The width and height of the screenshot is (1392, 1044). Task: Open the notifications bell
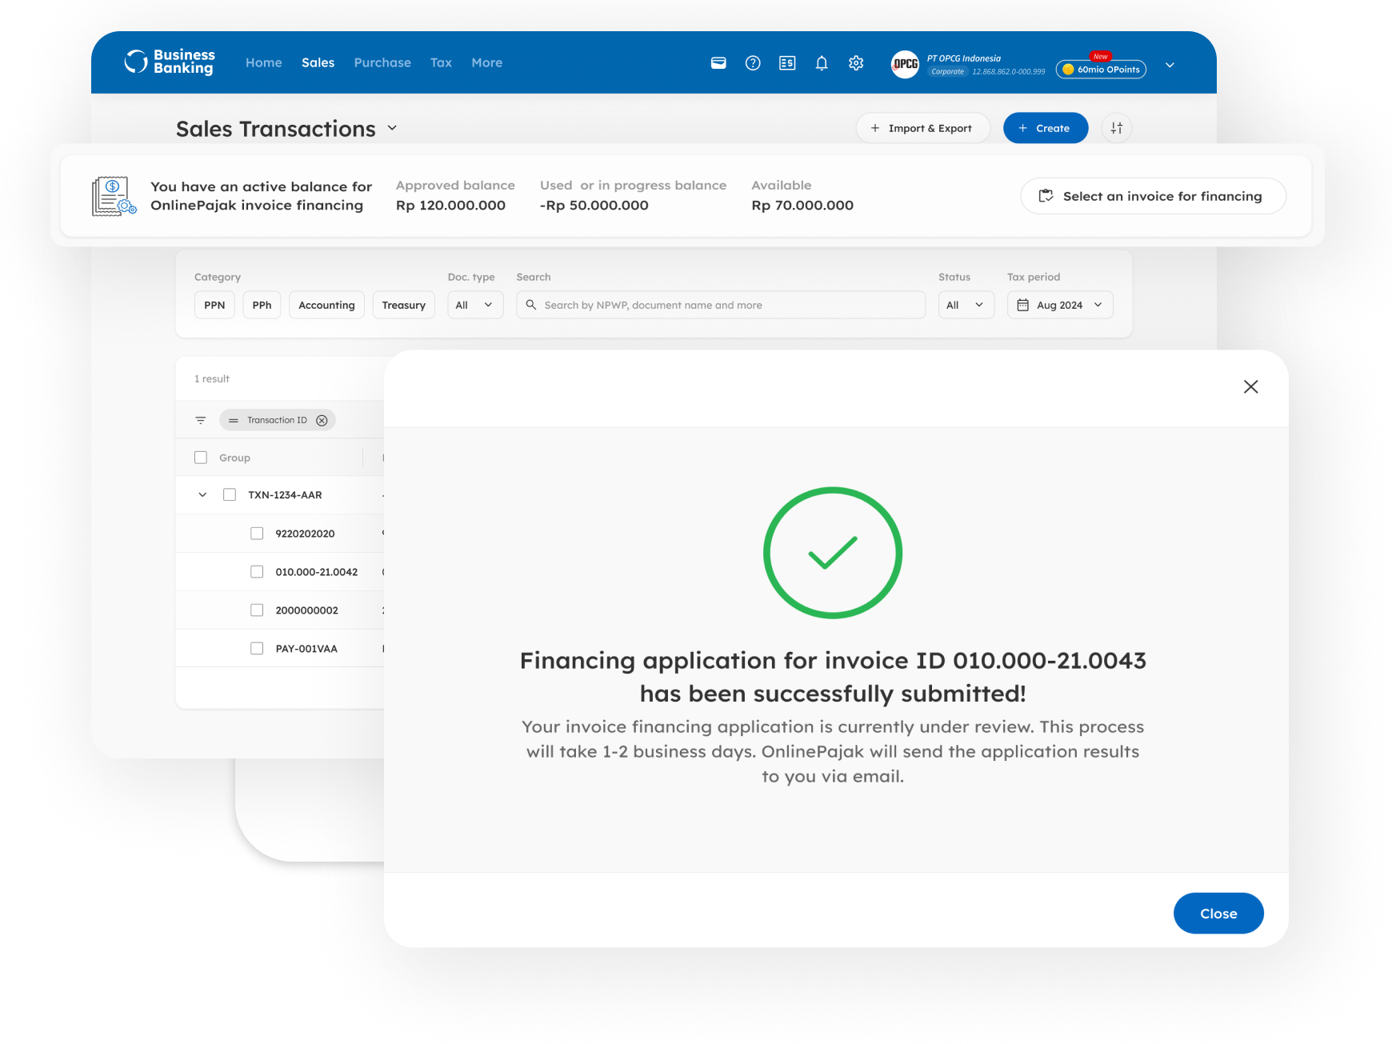tap(822, 63)
